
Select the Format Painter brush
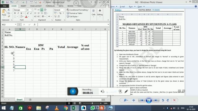pyautogui.click(x=9, y=16)
